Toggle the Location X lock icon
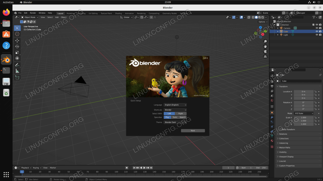Screen dimensions: 323x181 (315, 92)
